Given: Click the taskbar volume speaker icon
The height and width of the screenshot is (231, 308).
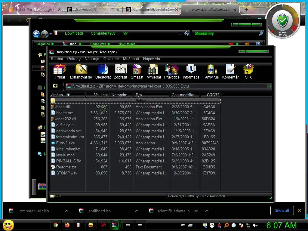Looking at the screenshot, I should [x=255, y=225].
